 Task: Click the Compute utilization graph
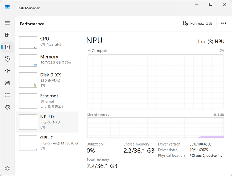pos(156,82)
